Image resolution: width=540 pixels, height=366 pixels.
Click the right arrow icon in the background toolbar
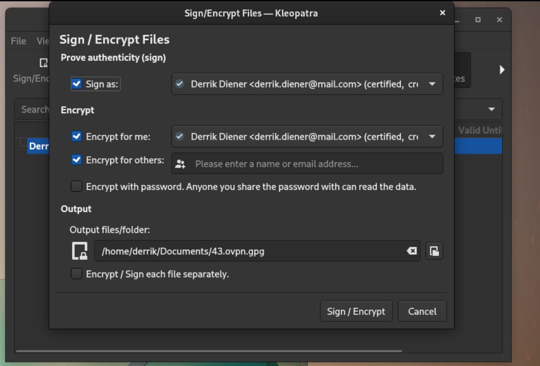click(503, 70)
